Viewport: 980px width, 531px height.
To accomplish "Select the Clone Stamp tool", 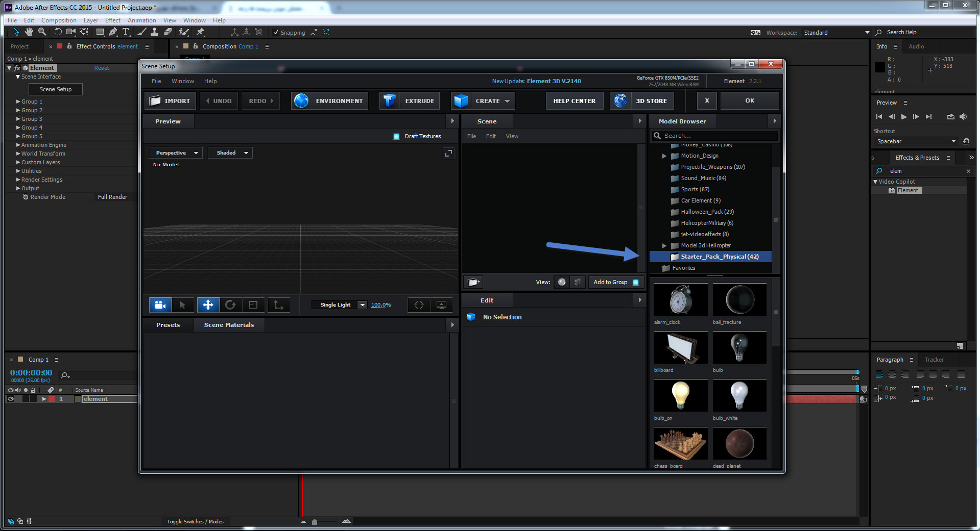I will [154, 32].
